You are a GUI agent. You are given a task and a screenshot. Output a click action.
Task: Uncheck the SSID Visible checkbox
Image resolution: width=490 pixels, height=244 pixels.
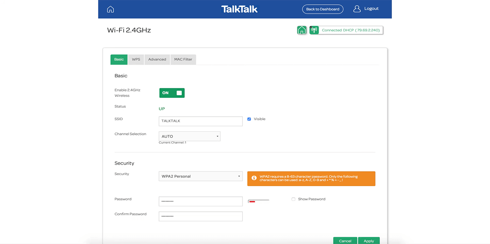[249, 119]
